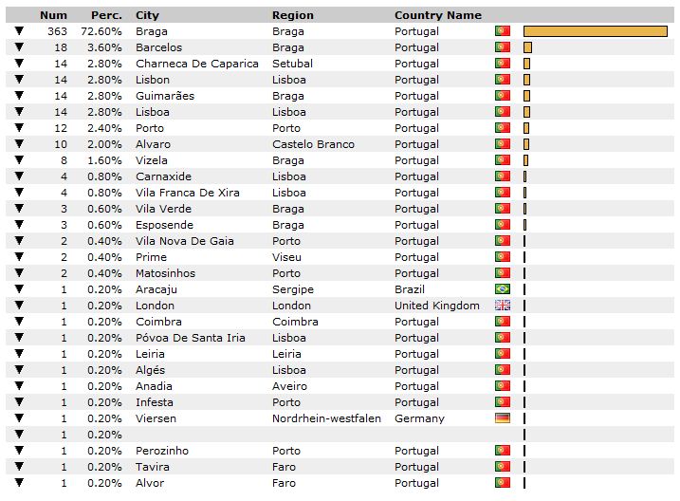This screenshot has height=501, width=680.
Task: Click the long orange bar for Braga
Action: coord(596,31)
